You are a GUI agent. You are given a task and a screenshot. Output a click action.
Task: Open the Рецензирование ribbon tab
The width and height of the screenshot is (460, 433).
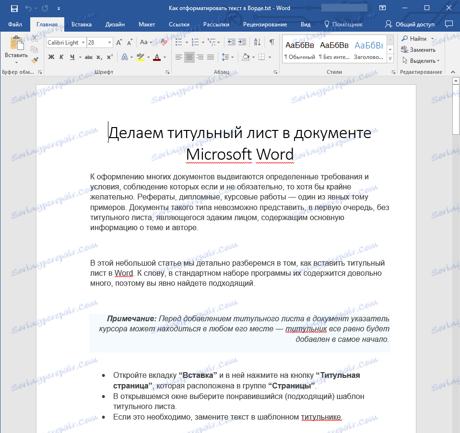(265, 24)
